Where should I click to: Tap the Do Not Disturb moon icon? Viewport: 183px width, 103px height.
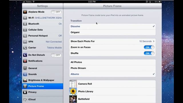pos(25,55)
